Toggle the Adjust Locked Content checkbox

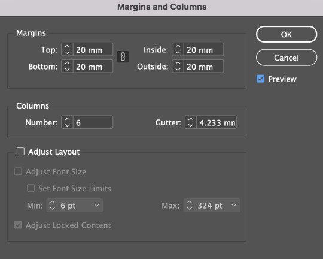tap(18, 225)
